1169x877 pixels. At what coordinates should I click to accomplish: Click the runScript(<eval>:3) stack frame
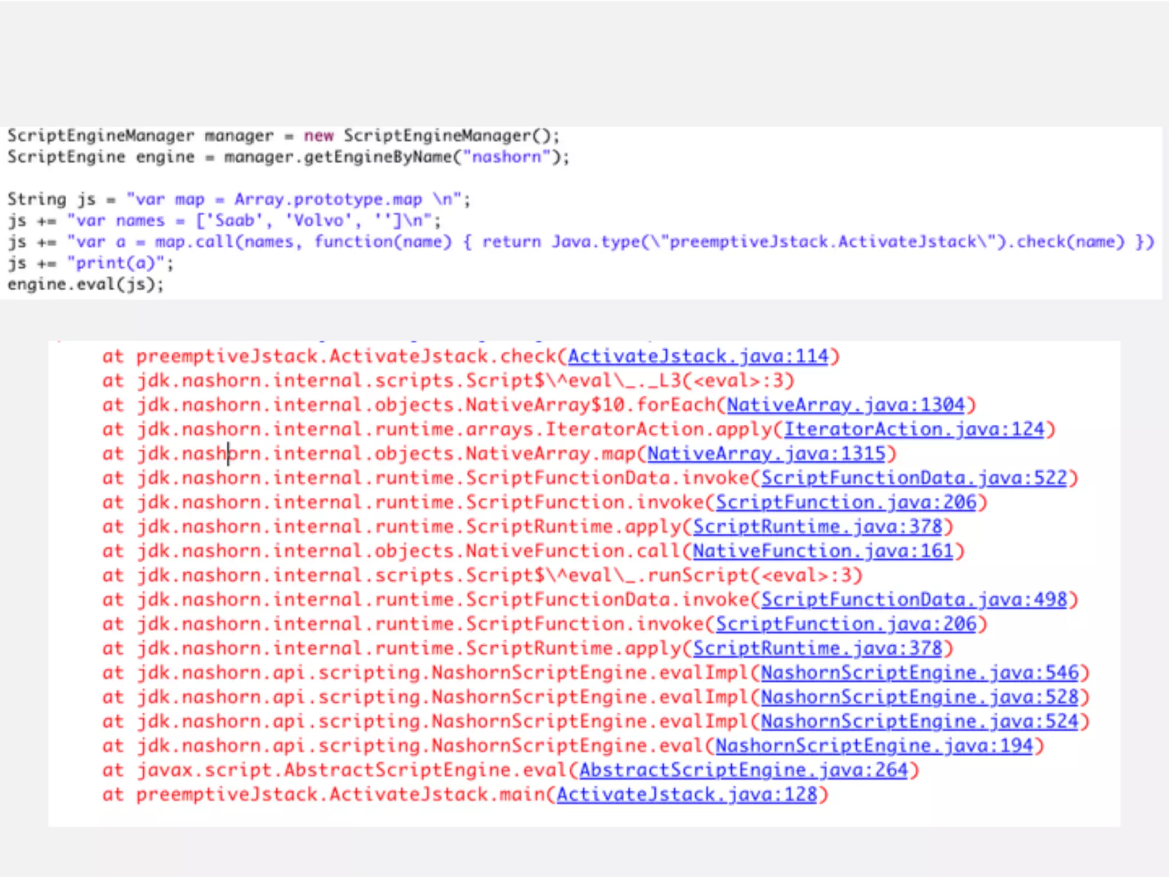click(753, 576)
